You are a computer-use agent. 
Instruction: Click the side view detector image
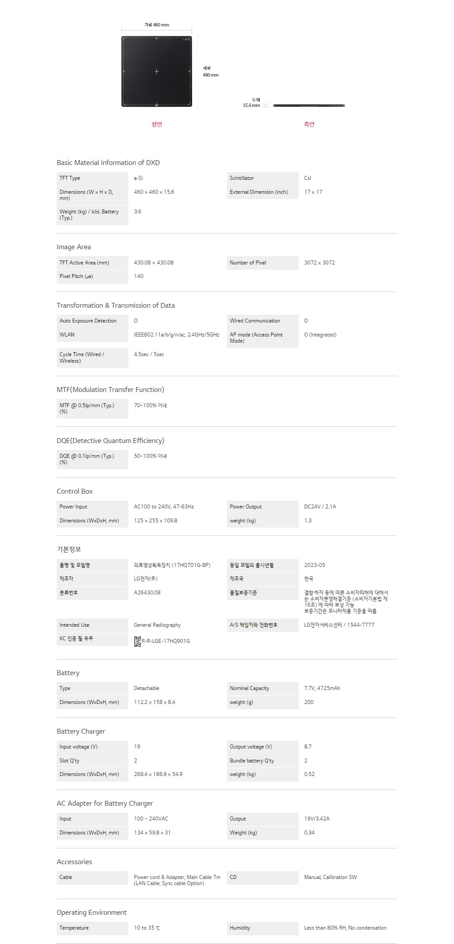point(309,105)
